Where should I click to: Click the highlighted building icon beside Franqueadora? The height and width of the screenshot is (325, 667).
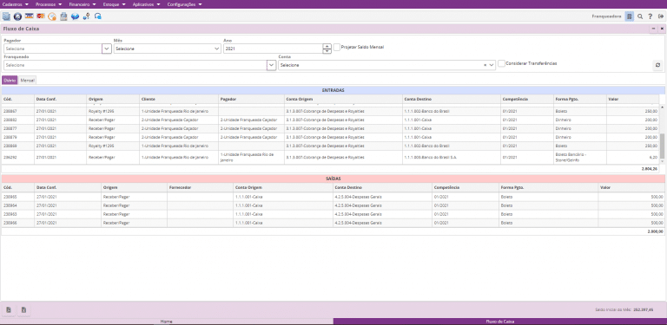click(630, 16)
